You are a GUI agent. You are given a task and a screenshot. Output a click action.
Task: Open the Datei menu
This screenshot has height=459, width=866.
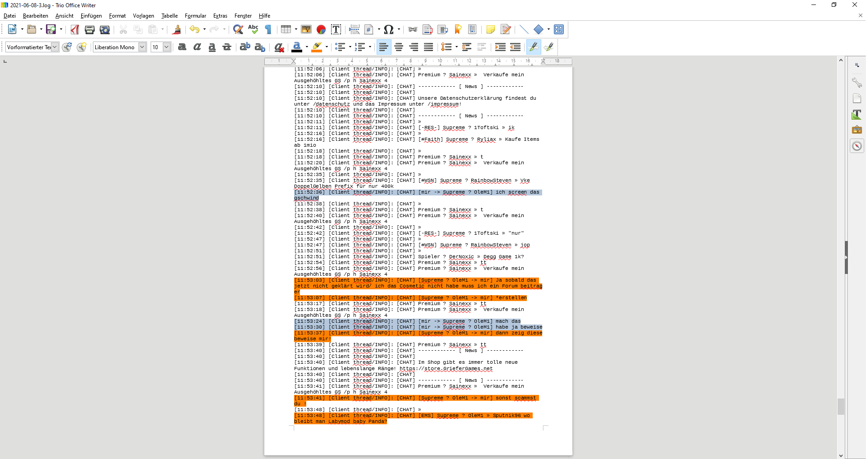coord(9,16)
